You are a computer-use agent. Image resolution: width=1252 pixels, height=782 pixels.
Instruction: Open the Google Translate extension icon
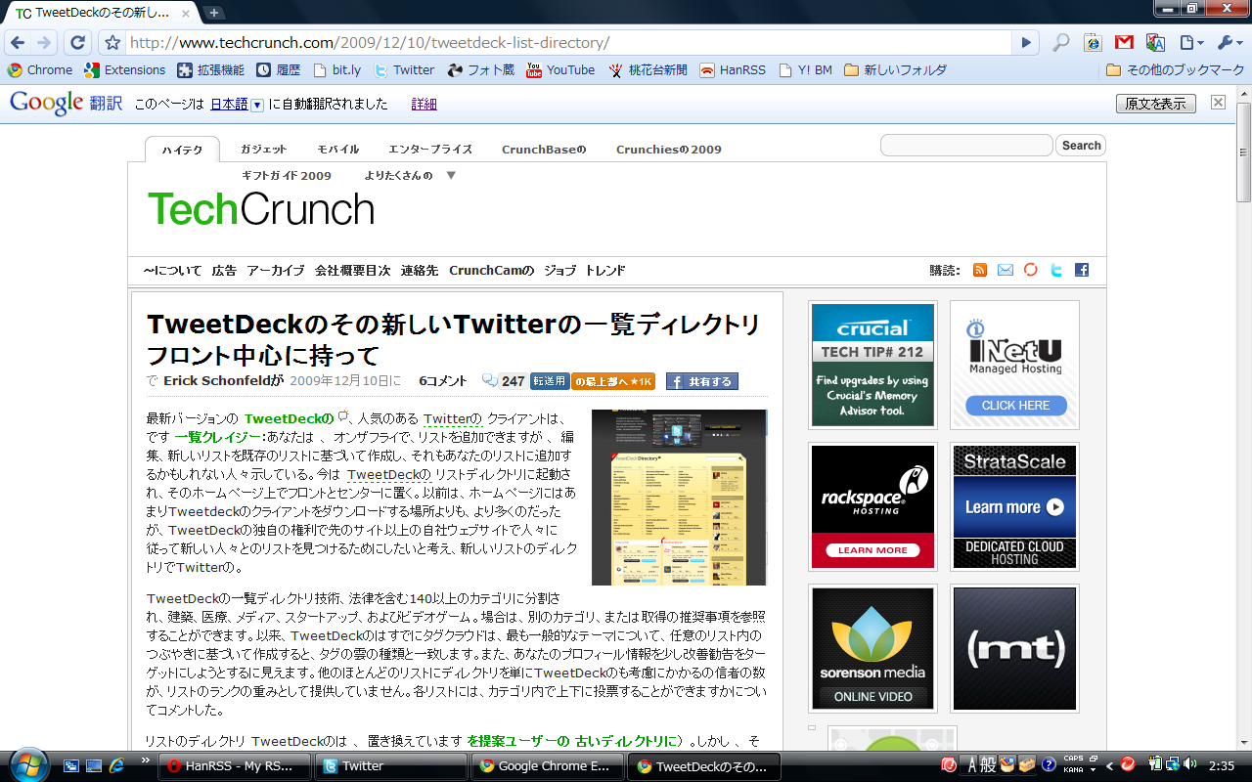click(1155, 43)
